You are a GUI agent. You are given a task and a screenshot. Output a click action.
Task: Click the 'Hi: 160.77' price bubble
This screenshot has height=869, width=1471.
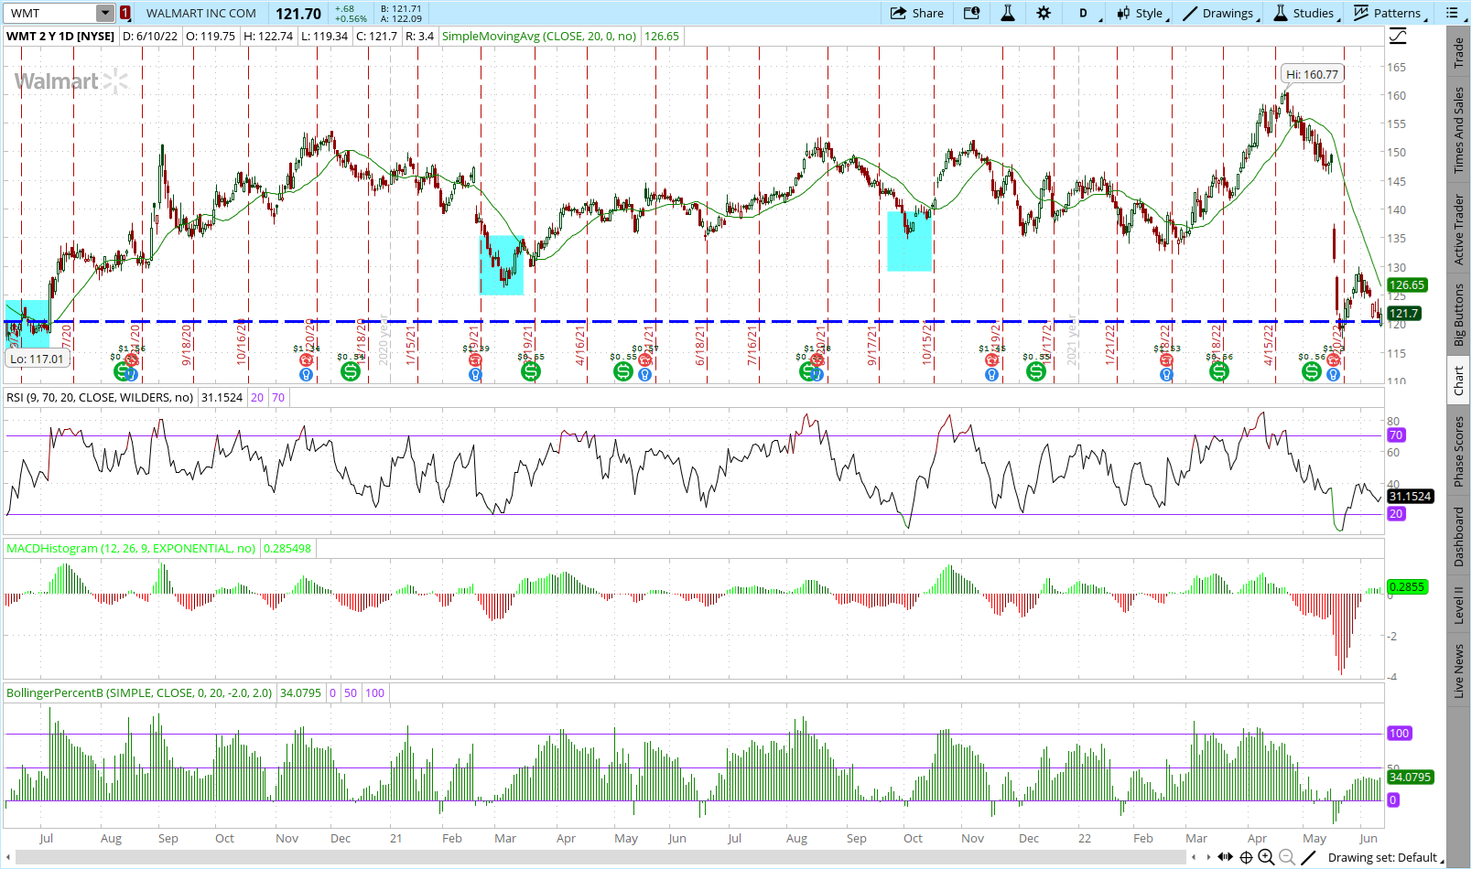point(1312,74)
